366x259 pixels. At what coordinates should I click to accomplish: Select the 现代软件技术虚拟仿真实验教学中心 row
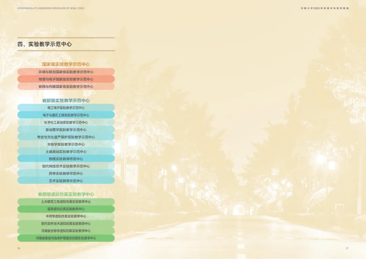coord(66,223)
